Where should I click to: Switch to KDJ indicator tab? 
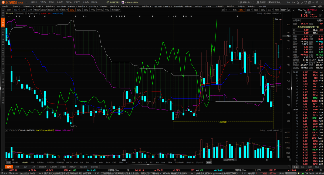[76, 162]
